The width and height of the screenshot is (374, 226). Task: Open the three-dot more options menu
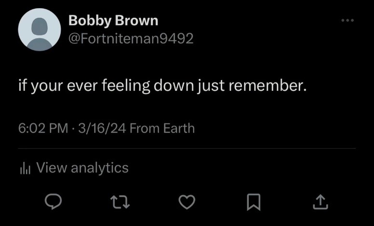347,21
